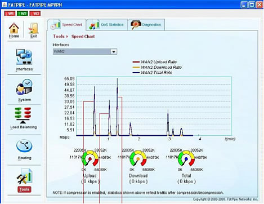
Task: Open the Interfaces section icon
Action: (24, 57)
